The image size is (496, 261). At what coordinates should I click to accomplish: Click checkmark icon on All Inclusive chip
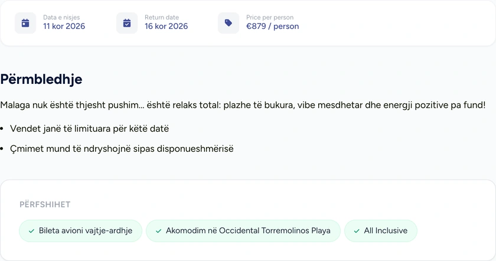pos(357,231)
